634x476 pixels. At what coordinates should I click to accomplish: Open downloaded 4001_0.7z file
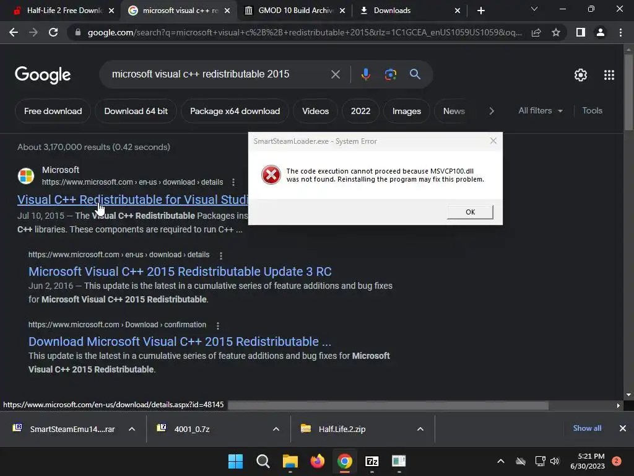pos(184,429)
